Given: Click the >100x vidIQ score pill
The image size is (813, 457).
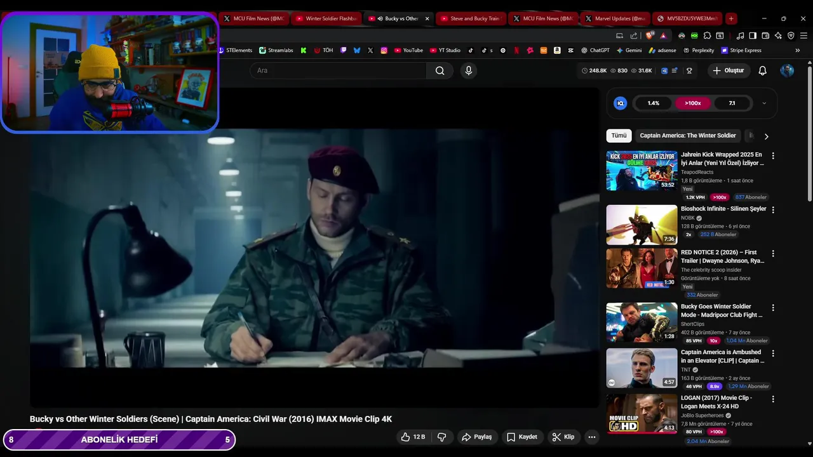Looking at the screenshot, I should (692, 103).
